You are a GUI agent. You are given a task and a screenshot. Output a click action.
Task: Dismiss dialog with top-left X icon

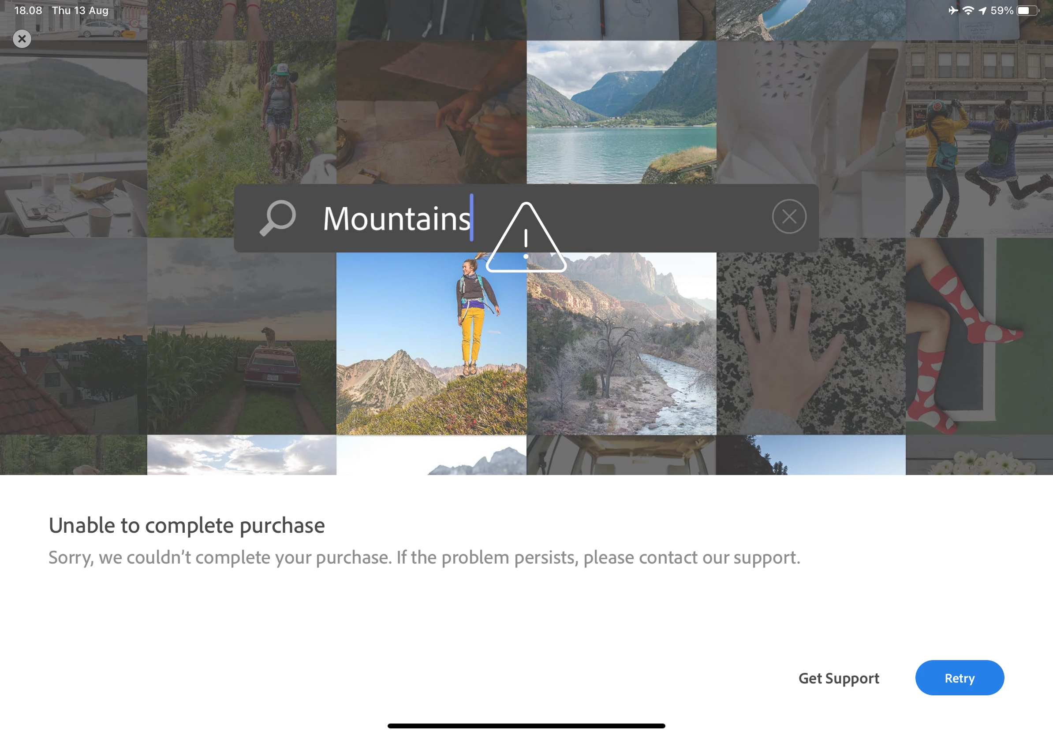(22, 39)
